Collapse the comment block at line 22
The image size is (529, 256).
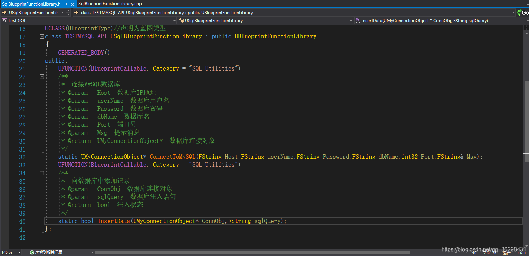[41, 76]
